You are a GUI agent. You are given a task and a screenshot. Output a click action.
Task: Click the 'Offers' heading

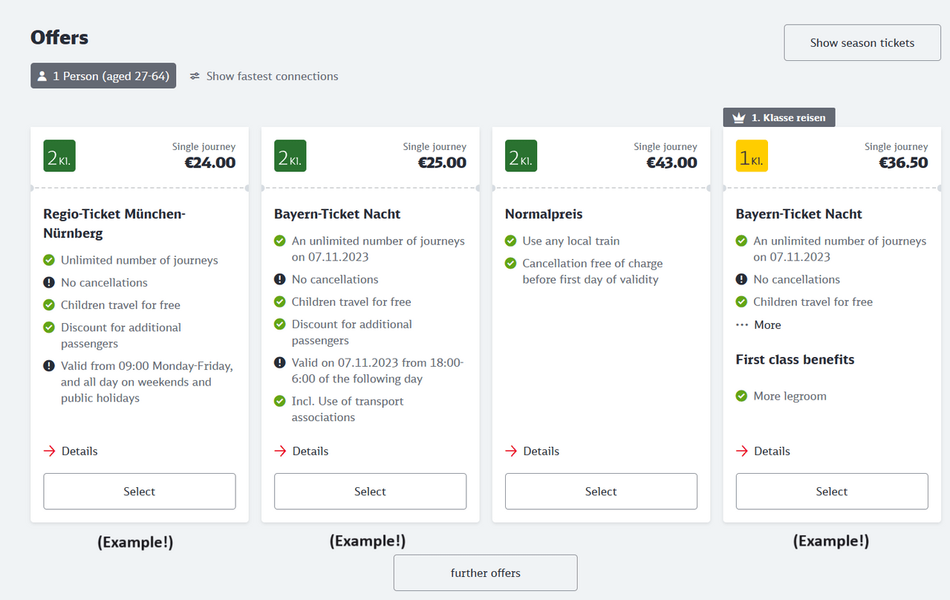click(x=59, y=37)
